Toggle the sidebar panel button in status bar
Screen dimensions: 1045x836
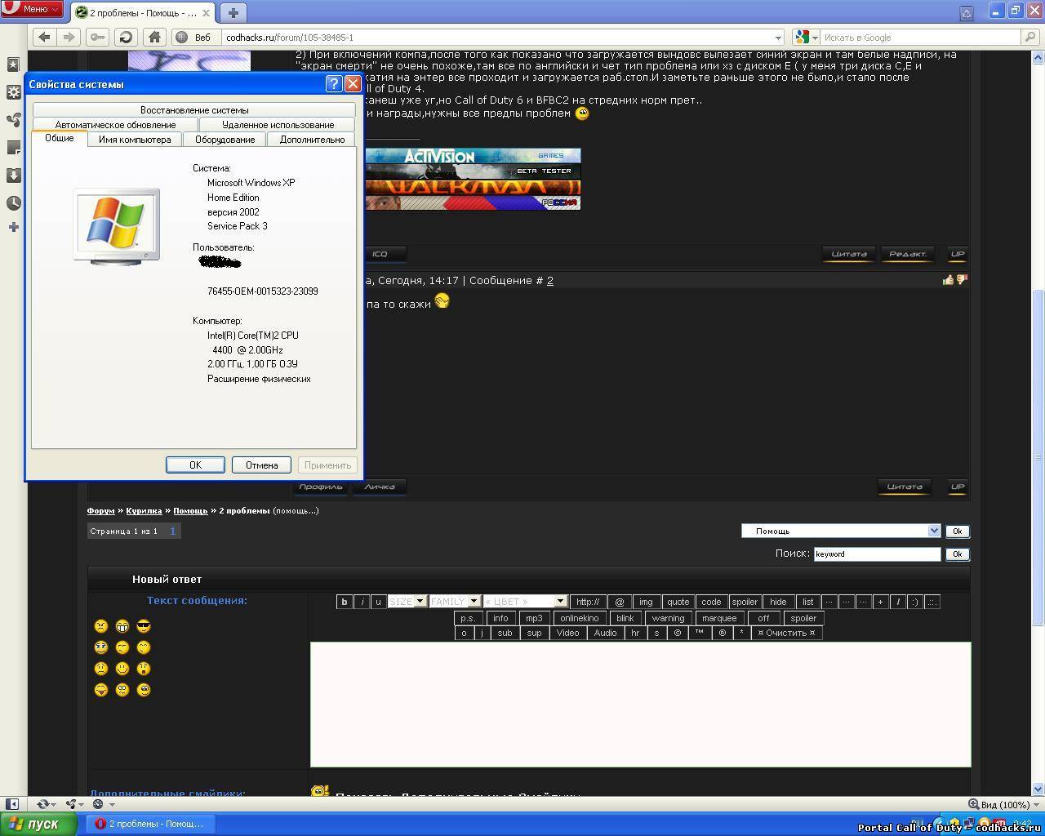point(12,804)
